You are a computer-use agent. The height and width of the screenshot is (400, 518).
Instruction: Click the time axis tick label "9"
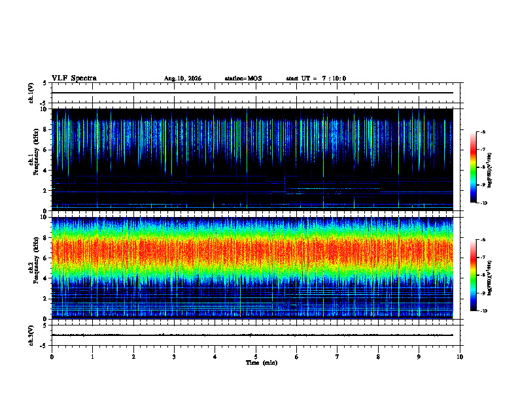(419, 357)
